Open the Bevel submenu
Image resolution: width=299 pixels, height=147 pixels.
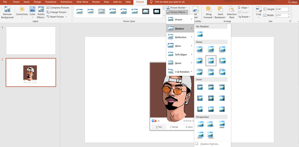(x=180, y=63)
